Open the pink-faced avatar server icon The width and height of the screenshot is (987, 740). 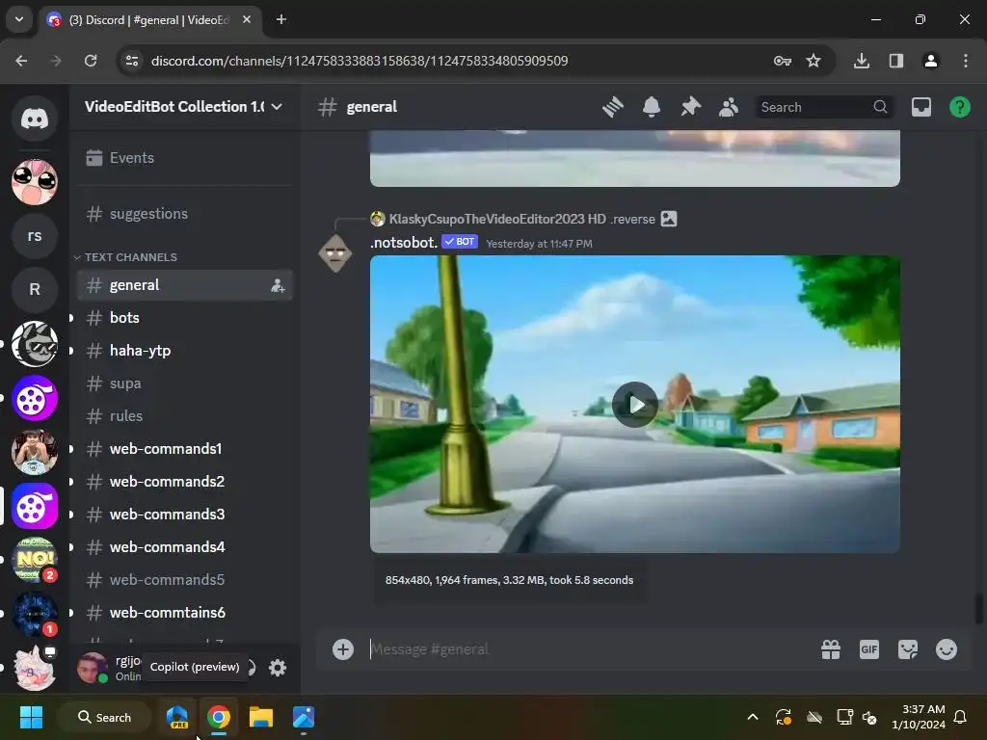pos(35,182)
